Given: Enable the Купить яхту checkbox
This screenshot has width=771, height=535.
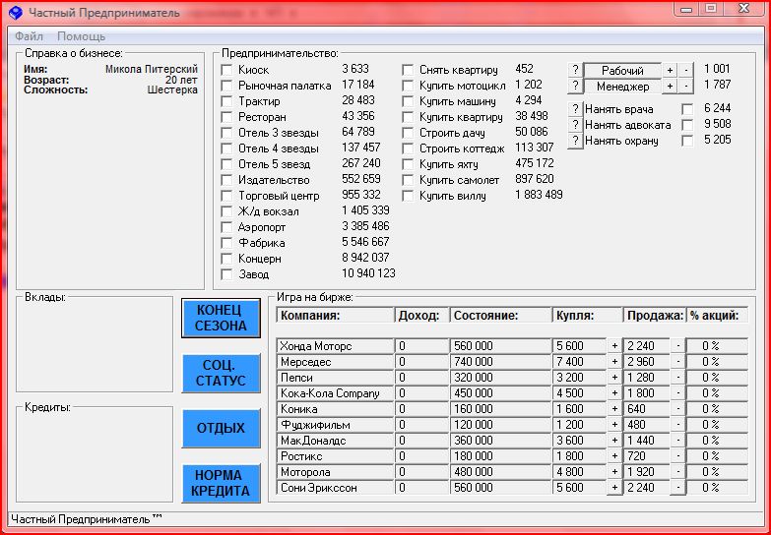Looking at the screenshot, I should (x=409, y=164).
